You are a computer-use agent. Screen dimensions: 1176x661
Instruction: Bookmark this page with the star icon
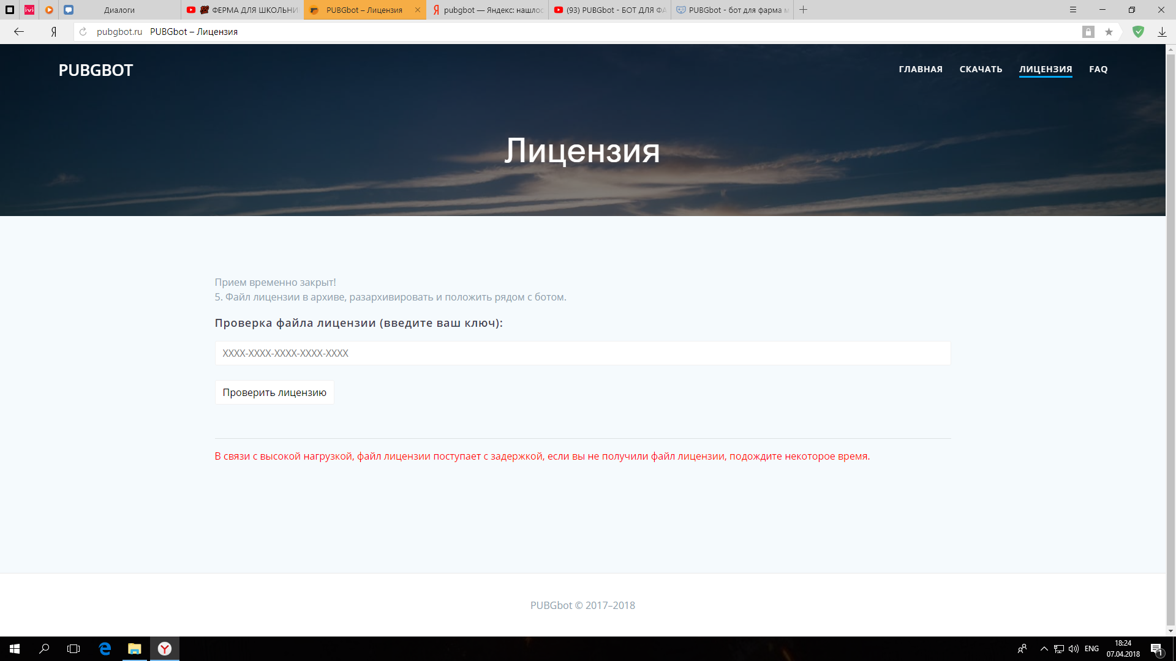[1109, 32]
